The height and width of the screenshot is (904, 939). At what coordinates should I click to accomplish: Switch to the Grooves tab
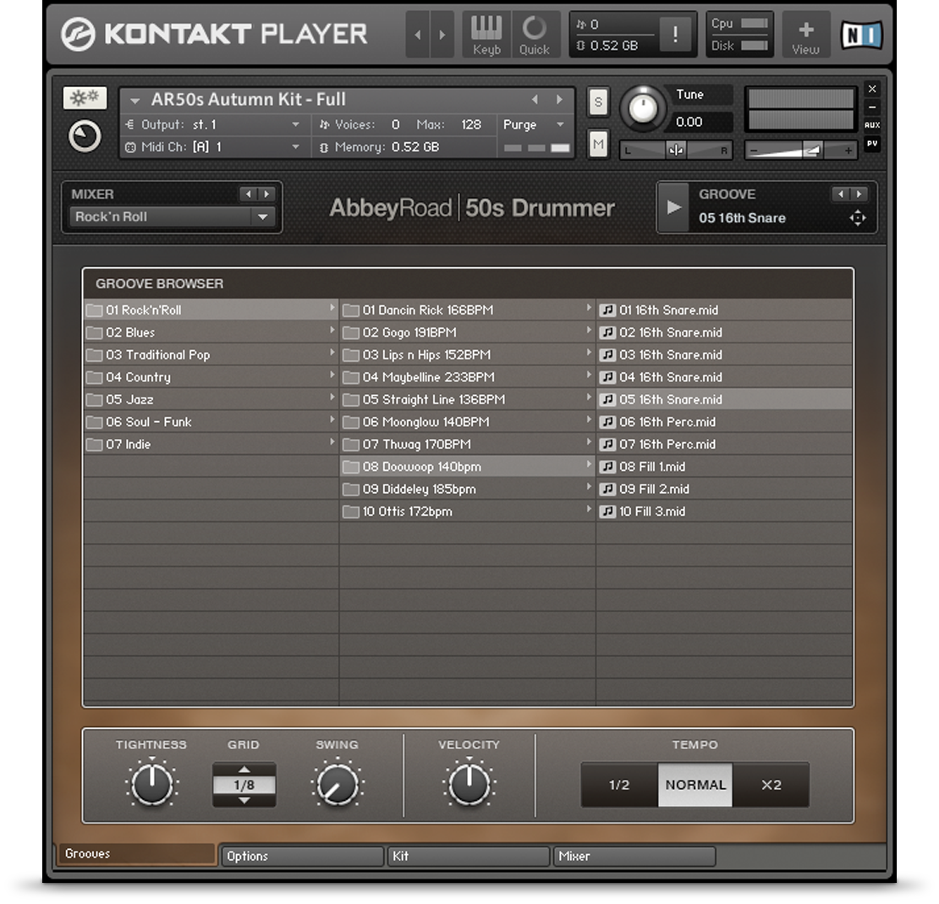(x=136, y=854)
